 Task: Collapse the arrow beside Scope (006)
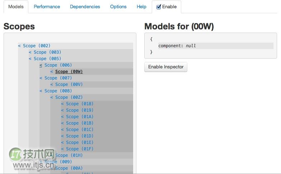pyautogui.click(x=41, y=65)
